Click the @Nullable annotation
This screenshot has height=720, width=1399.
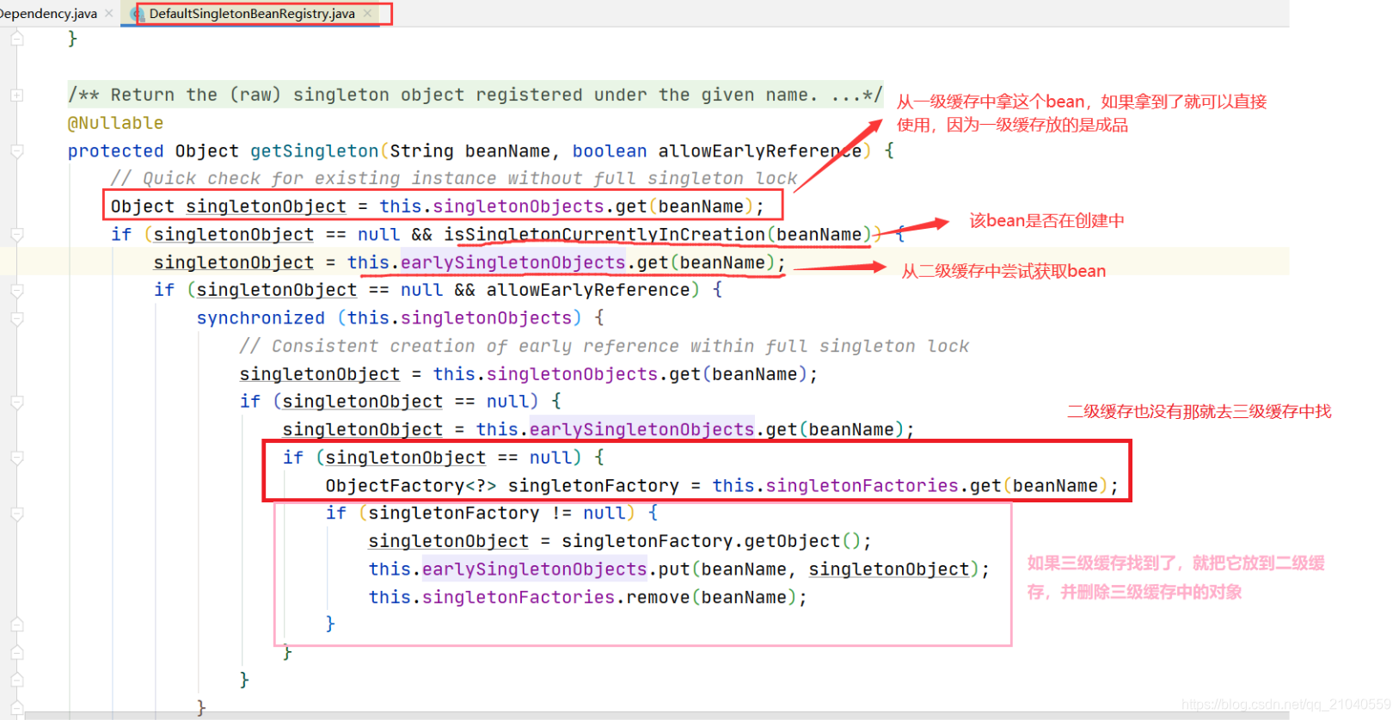[115, 123]
